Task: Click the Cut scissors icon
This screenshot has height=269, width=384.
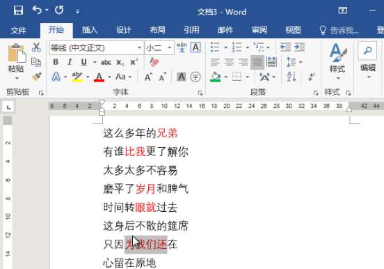Action: 36,47
